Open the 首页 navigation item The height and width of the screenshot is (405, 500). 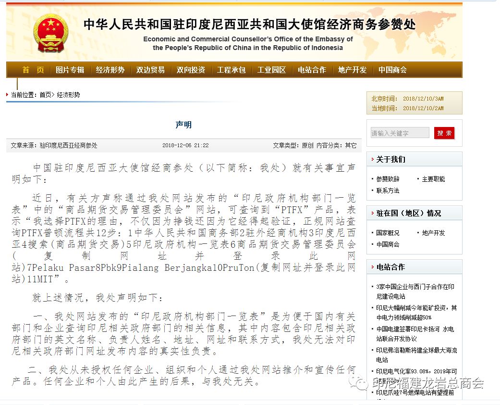[33, 70]
